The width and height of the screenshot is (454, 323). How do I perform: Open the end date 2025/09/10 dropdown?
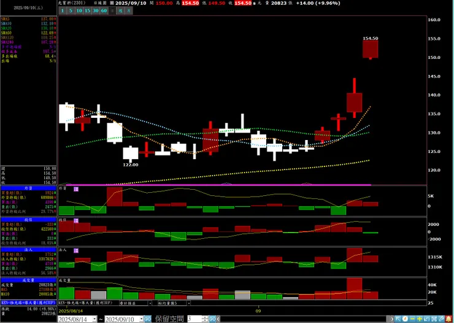[141, 319]
